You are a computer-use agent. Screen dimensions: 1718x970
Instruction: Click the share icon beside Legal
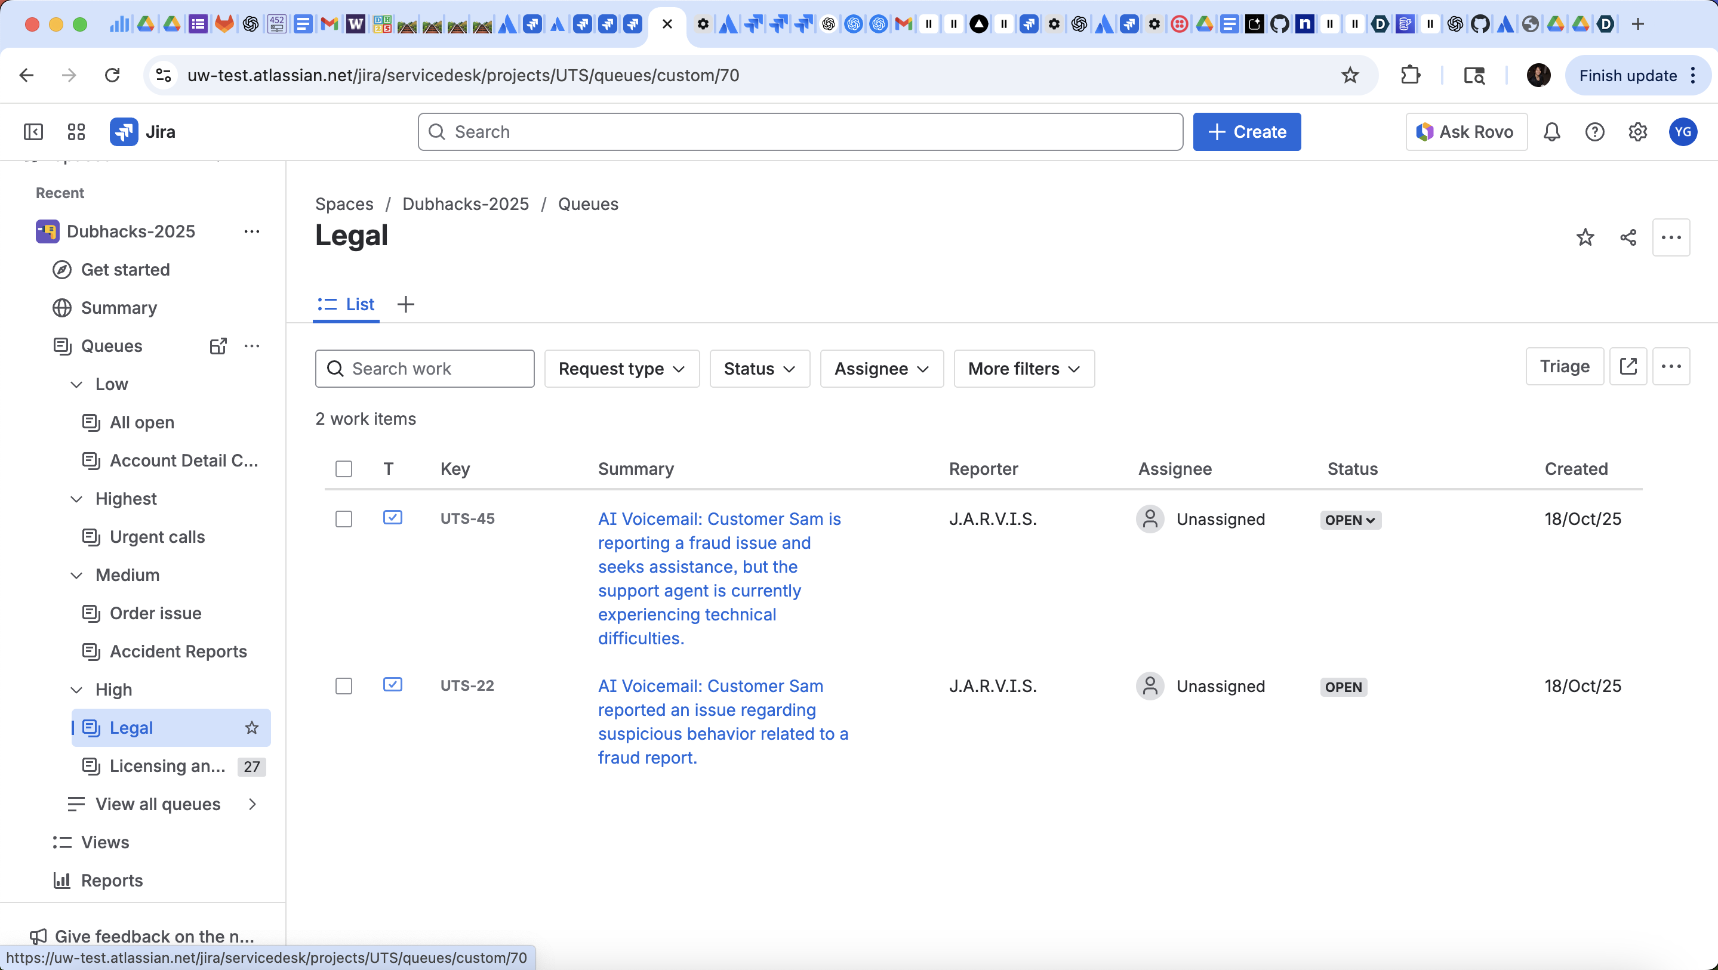[x=1628, y=237]
